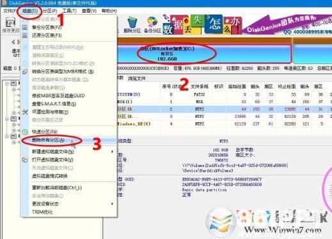
Task: Expand the 新建虚拟磁盘文件(N) submenu arrow
Action: tap(112, 152)
